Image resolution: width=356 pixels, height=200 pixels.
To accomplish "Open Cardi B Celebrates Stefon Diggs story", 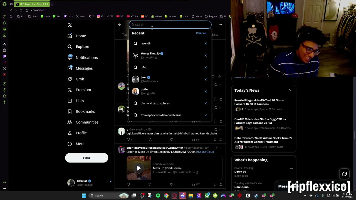I will 264,124.
